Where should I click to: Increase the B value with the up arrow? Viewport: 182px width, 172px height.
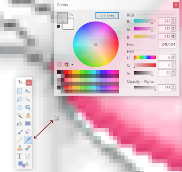click(173, 35)
